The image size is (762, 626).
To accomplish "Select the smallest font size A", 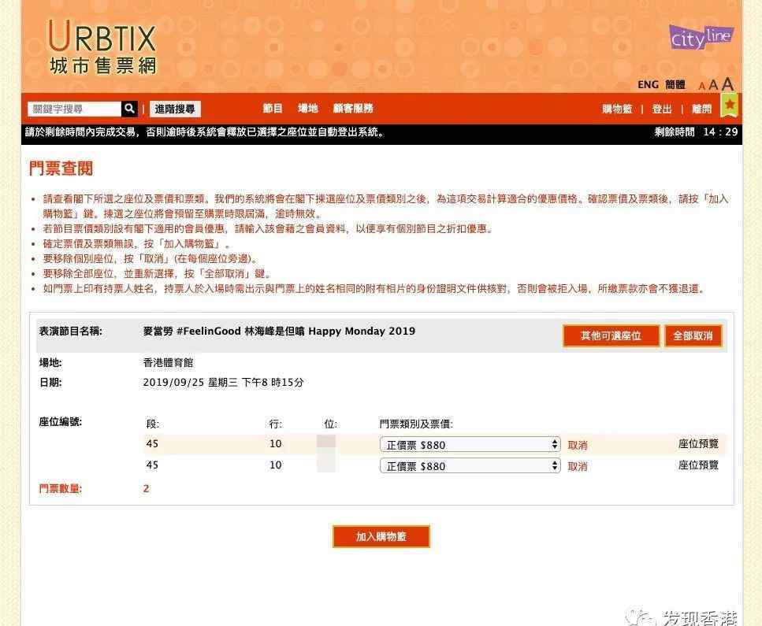I will click(x=701, y=87).
